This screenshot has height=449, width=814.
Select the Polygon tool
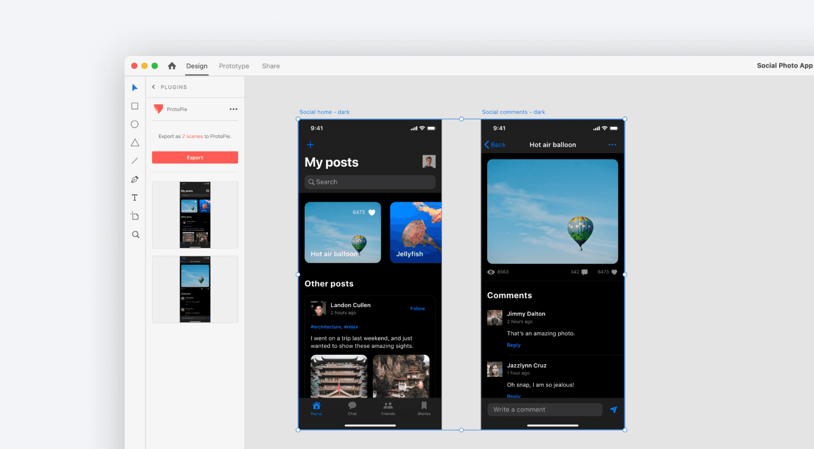135,142
